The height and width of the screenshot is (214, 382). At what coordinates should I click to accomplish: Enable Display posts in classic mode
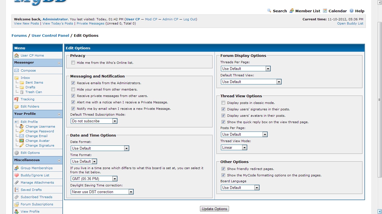click(x=223, y=103)
